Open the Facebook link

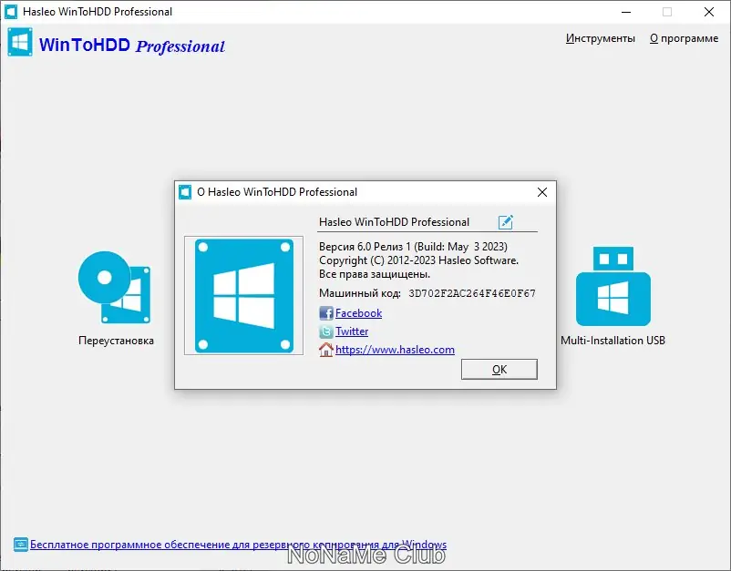tap(358, 313)
